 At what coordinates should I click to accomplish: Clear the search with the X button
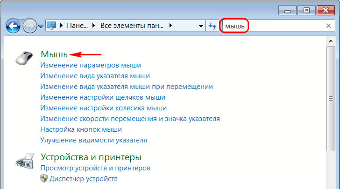[x=328, y=26]
